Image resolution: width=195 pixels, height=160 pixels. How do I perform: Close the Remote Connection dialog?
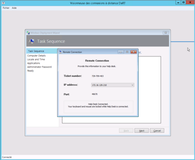point(133,52)
